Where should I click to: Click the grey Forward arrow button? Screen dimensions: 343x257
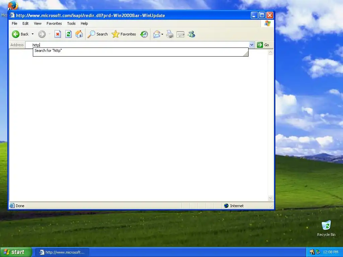tap(42, 34)
